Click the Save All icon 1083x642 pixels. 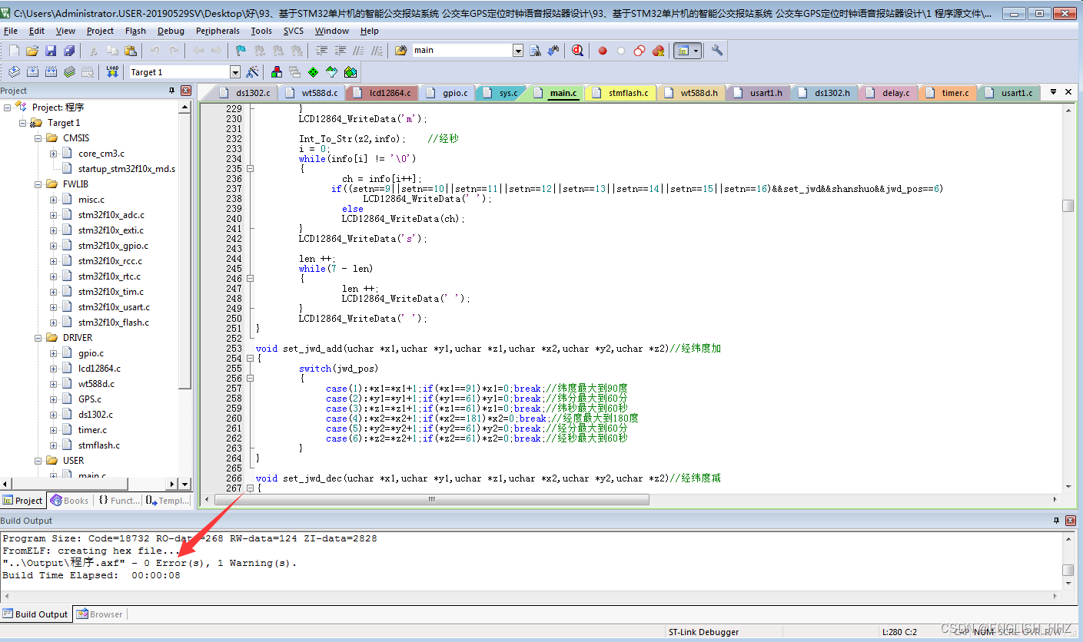coord(69,51)
